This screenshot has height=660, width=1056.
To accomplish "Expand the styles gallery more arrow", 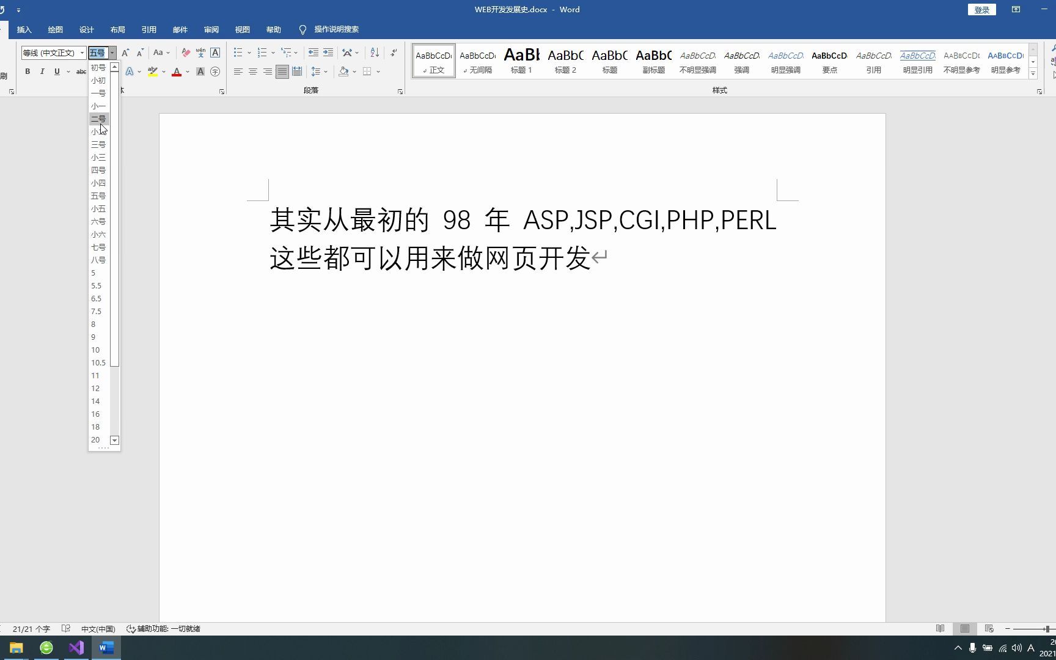I will (x=1033, y=74).
